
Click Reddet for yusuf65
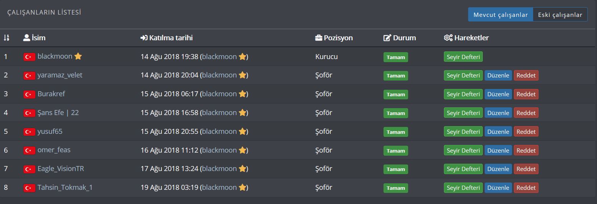point(526,132)
